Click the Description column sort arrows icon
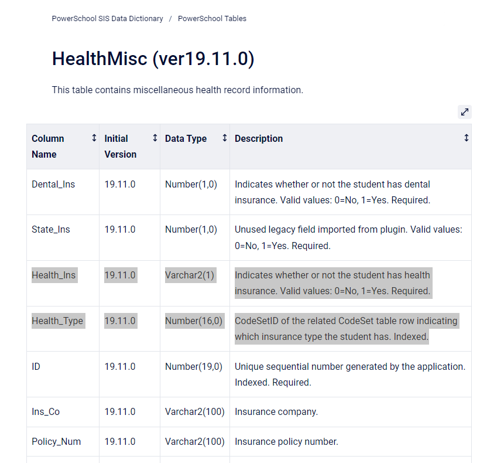The width and height of the screenshot is (504, 463). 466,138
